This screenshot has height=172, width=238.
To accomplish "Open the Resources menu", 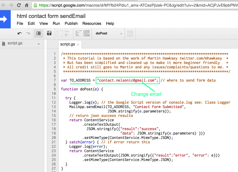I will tap(92, 23).
